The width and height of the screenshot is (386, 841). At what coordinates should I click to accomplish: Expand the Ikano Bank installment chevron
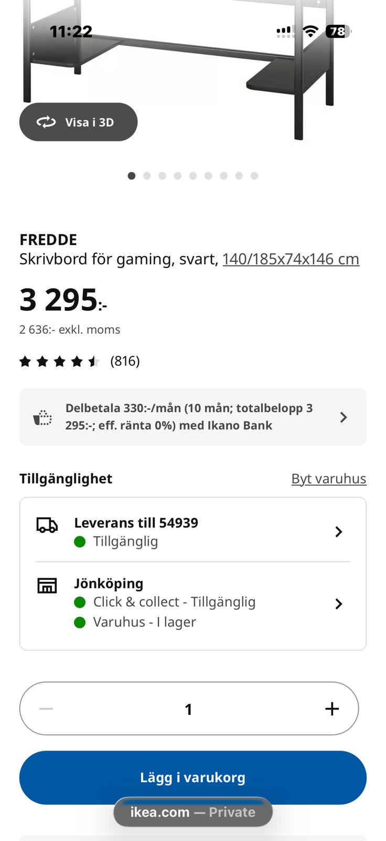tap(344, 417)
